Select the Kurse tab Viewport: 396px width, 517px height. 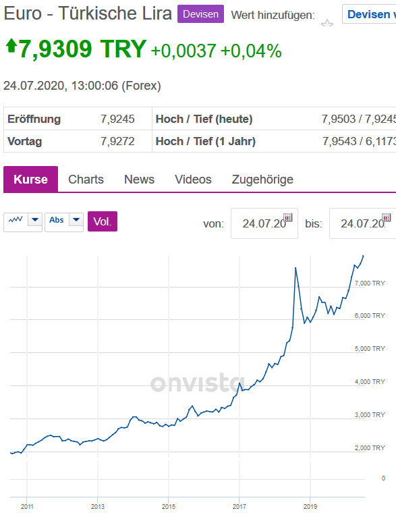pos(30,180)
